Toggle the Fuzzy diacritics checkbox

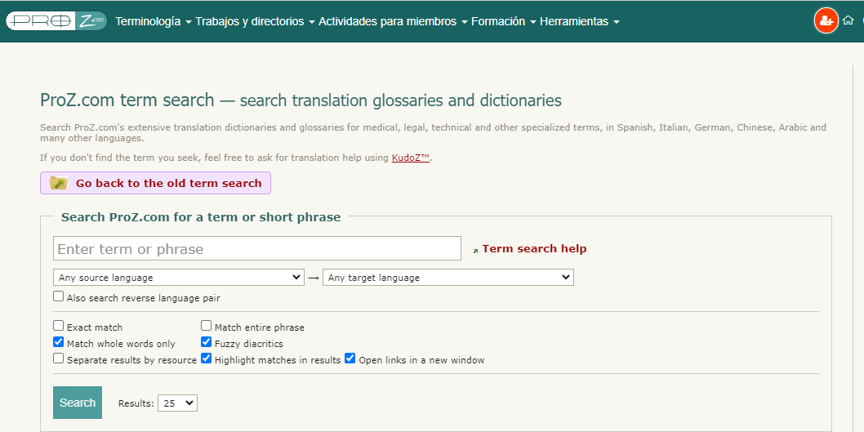click(x=207, y=342)
